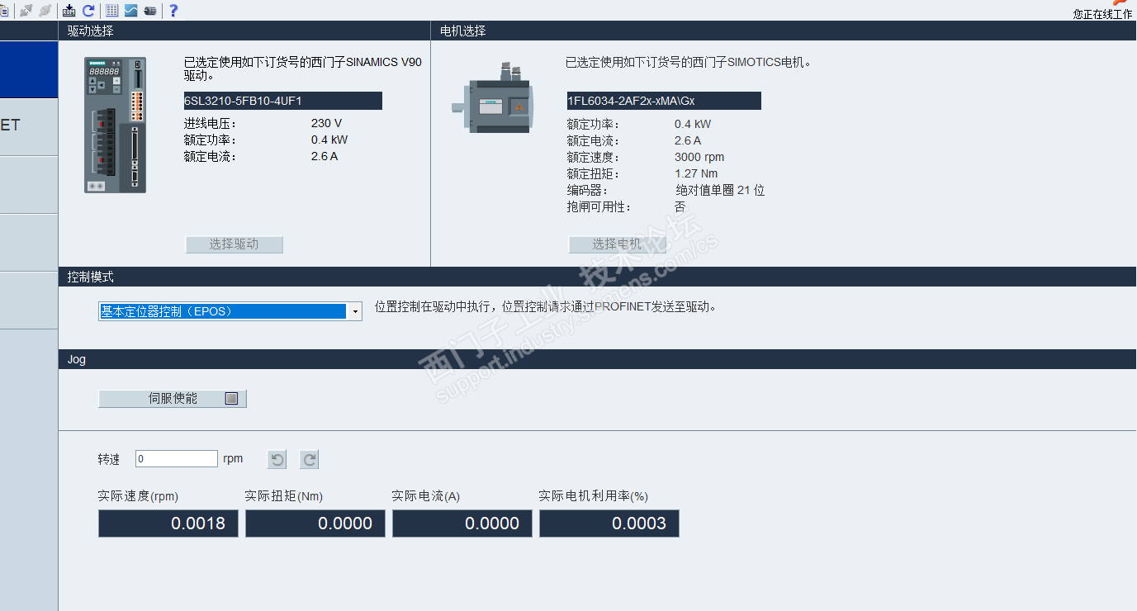Open the 基本定位器控制 (EPOS) control mode dropdown
This screenshot has width=1137, height=611.
click(230, 311)
